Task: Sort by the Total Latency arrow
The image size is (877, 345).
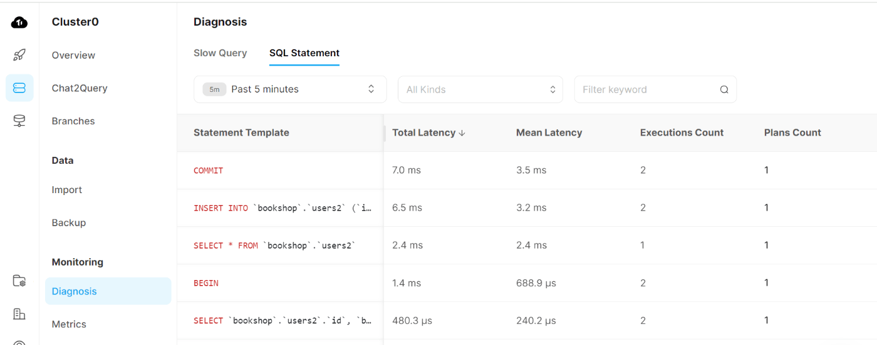Action: 462,133
